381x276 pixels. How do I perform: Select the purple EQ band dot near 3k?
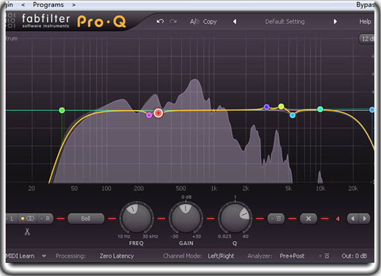point(267,107)
